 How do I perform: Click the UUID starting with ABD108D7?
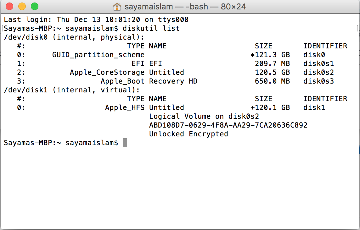228,125
